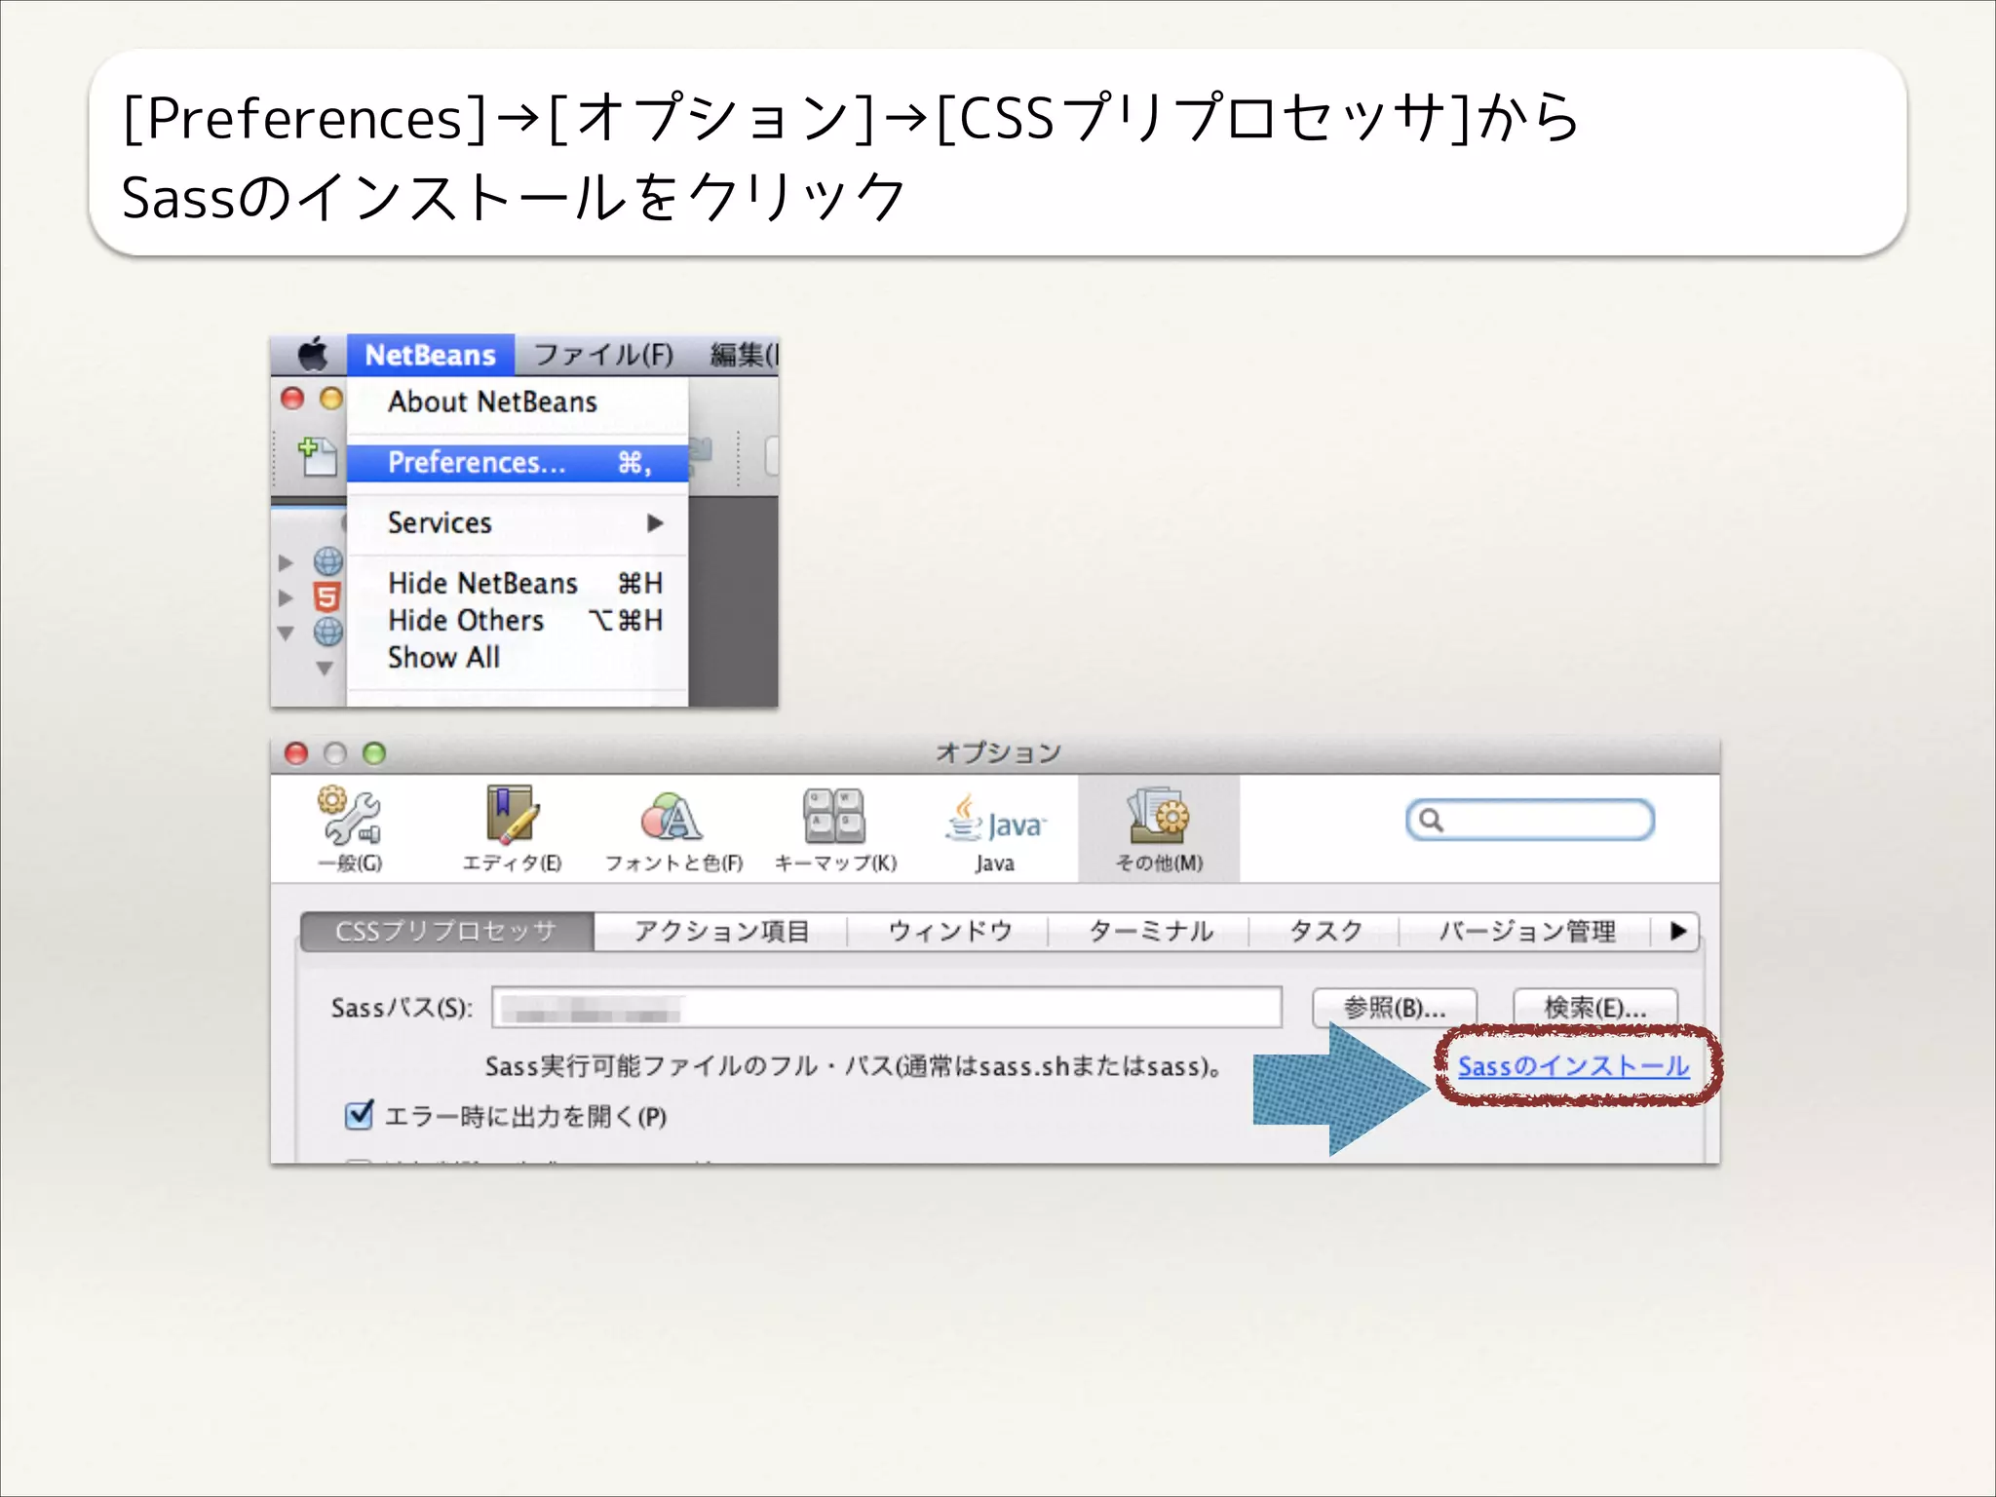Click the New File toolbar icon
The image size is (1996, 1497).
coord(317,457)
